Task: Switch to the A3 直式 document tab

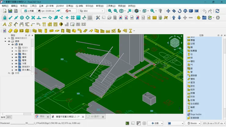Action: [95, 117]
